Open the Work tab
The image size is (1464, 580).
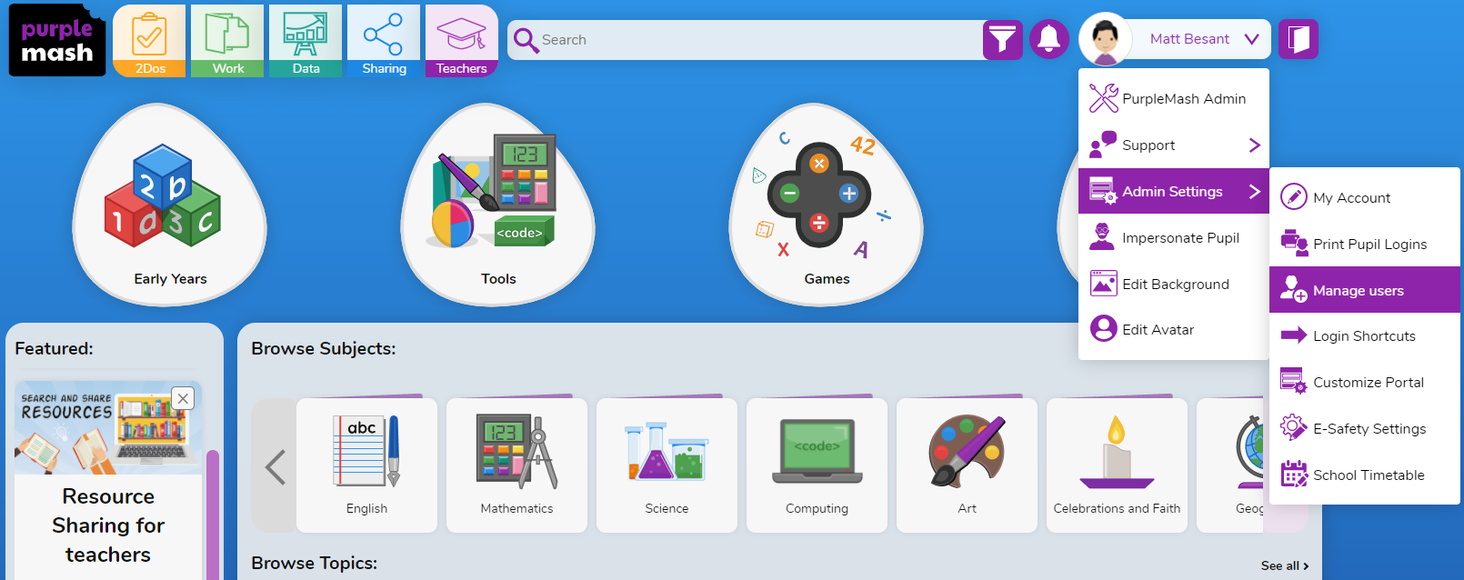(227, 41)
